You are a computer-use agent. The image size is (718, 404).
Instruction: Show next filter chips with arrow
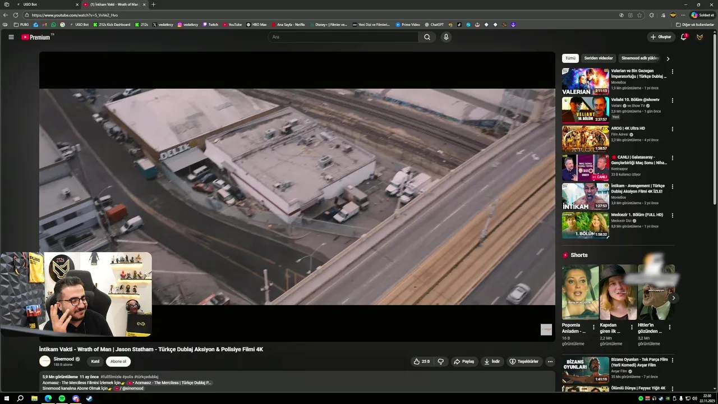point(668,58)
